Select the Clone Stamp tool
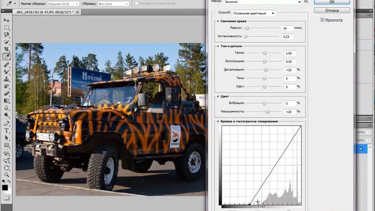Screen dimensions: 375x211 coord(6,79)
